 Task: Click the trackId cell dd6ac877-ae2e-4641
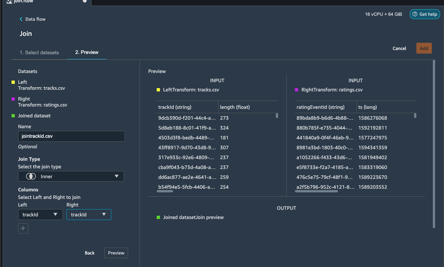tap(187, 177)
